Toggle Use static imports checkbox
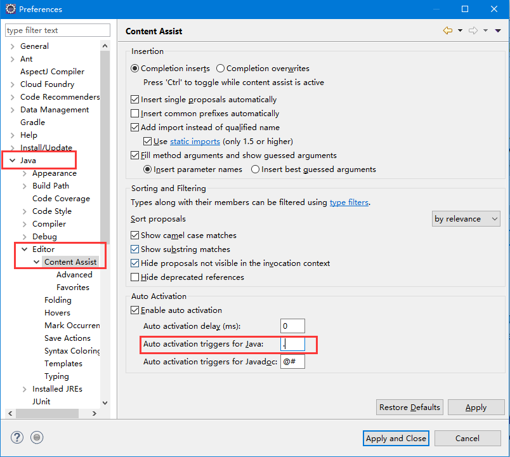510x457 pixels. (x=147, y=142)
